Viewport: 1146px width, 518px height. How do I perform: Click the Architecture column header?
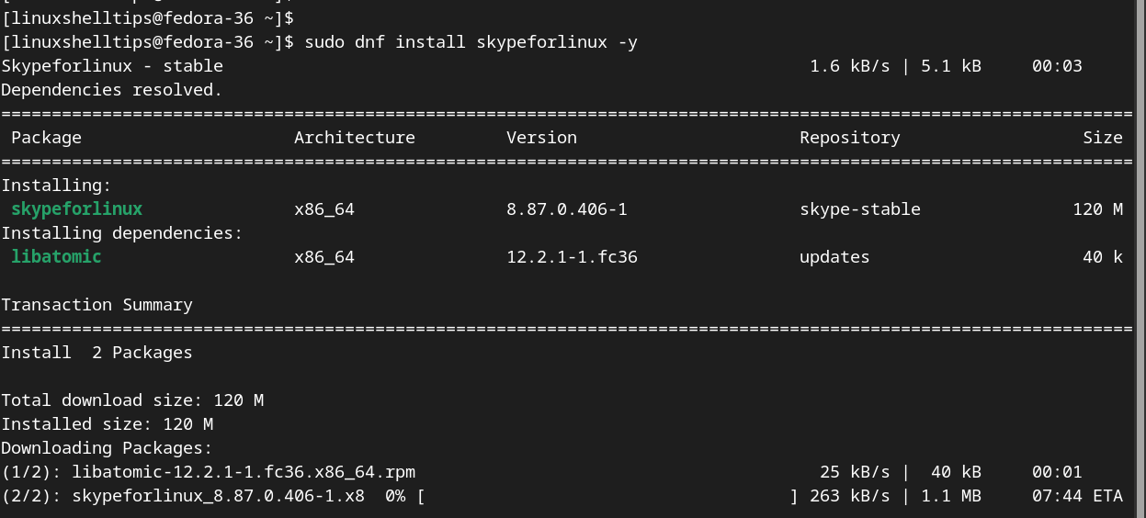(354, 138)
